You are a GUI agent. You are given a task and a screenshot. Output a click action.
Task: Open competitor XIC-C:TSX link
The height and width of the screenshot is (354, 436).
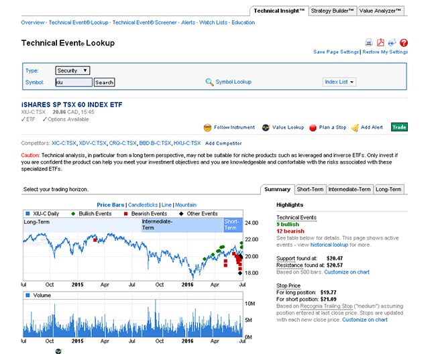pyautogui.click(x=64, y=143)
